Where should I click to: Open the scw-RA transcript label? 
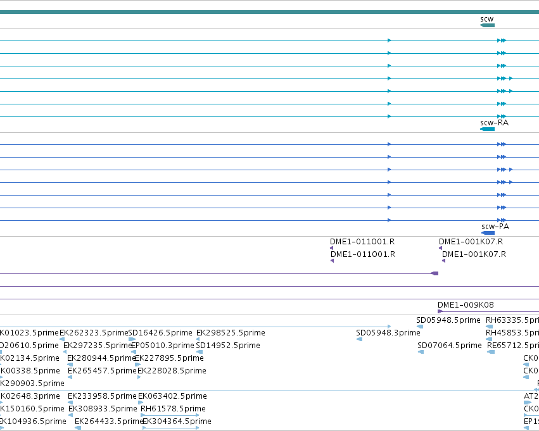tap(494, 123)
